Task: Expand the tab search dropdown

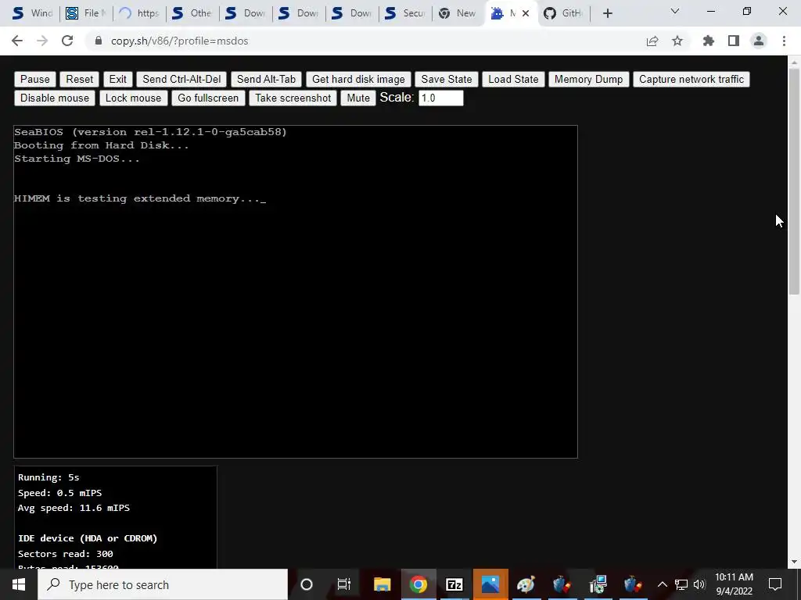Action: click(x=675, y=12)
